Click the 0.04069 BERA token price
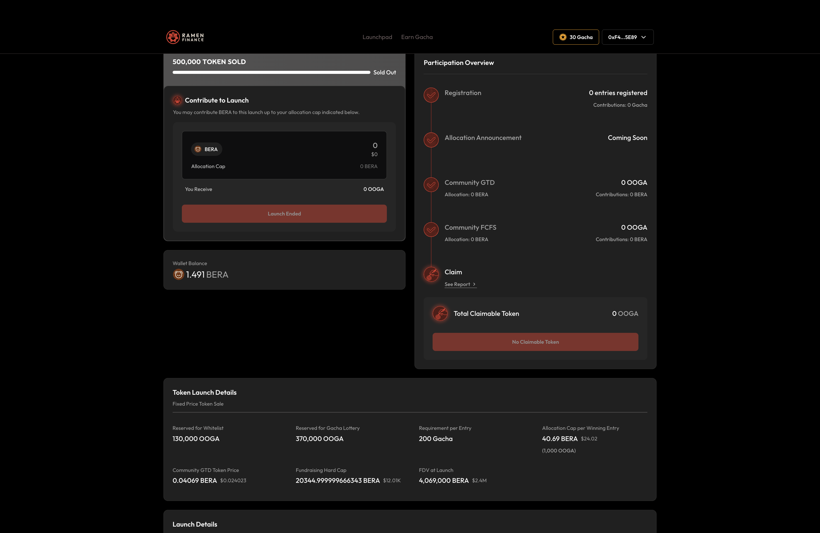Screen dimensions: 820x533 (x=194, y=480)
